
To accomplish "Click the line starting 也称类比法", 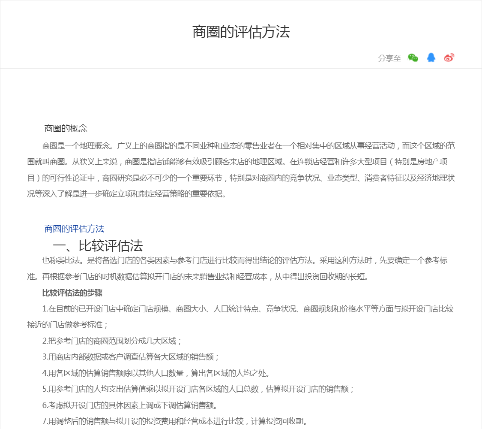I will 245,260.
